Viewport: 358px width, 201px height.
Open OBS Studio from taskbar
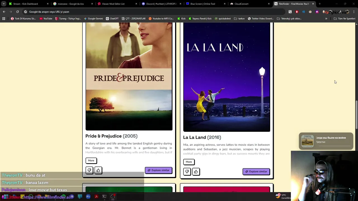[x=113, y=197]
